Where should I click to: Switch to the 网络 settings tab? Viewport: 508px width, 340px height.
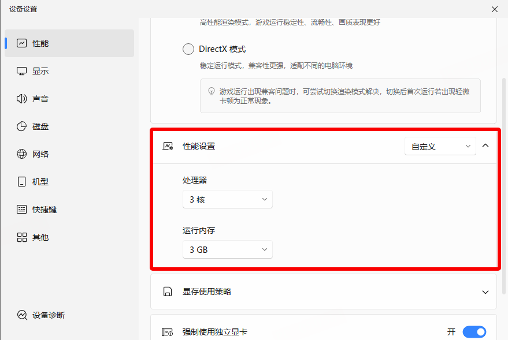click(40, 154)
